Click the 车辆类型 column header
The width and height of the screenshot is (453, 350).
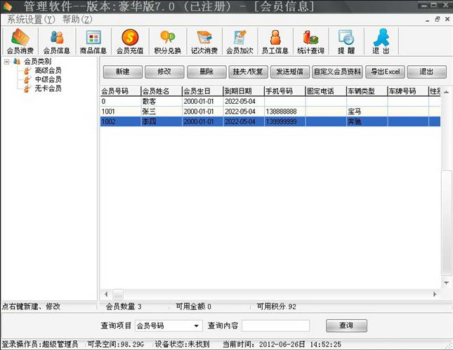367,91
